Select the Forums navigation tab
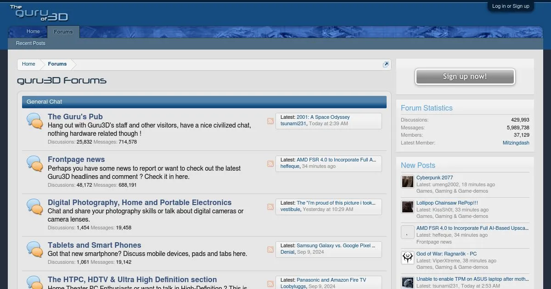 coord(63,32)
